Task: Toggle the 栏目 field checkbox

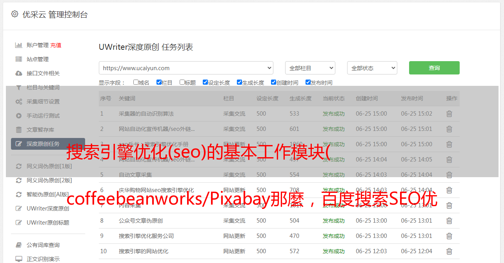Action: 159,82
